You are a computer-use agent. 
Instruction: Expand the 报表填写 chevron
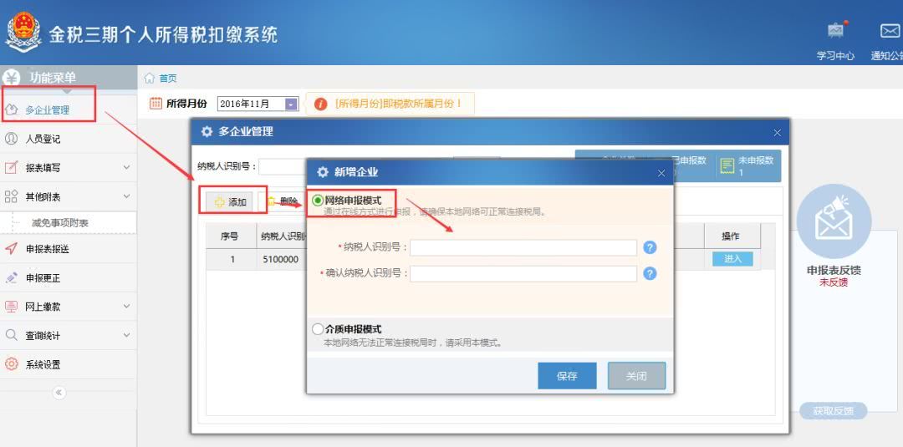(127, 167)
